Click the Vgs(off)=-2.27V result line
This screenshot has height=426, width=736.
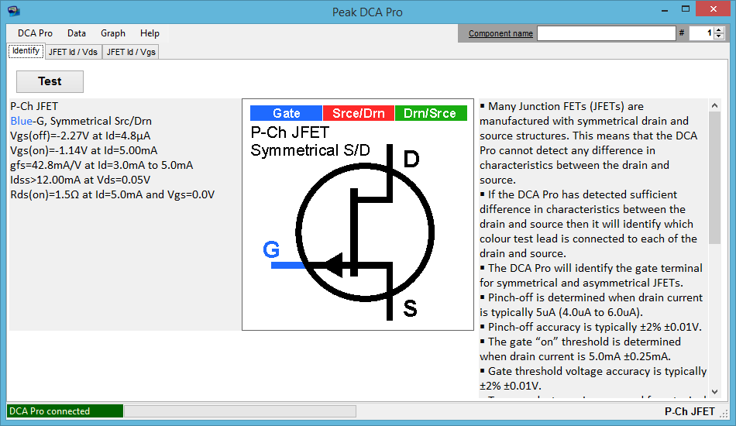[81, 136]
